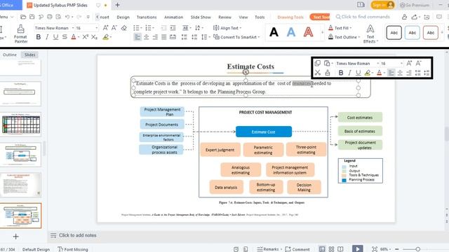Open the Align Text dropdown

227,28
